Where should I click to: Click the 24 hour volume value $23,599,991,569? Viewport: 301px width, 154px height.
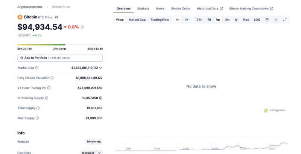[x=90, y=88]
